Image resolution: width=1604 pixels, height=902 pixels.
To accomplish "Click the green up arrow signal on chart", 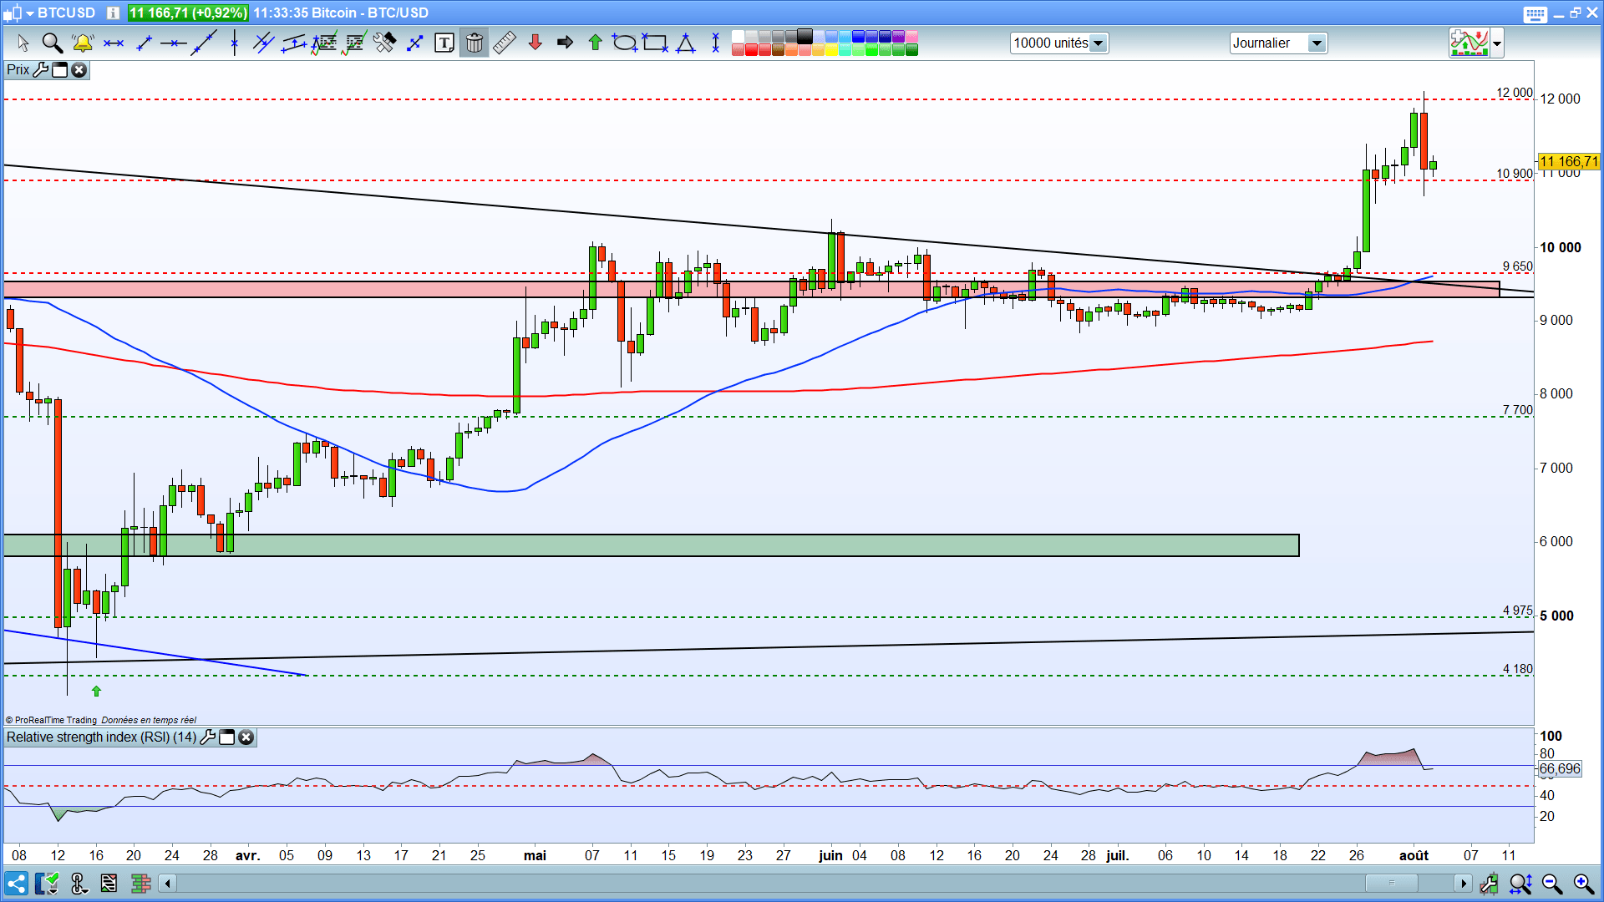I will pos(96,691).
